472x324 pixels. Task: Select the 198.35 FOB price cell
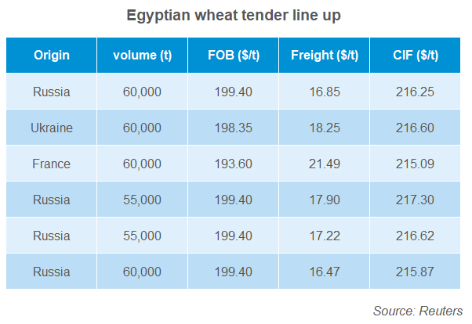(x=234, y=128)
